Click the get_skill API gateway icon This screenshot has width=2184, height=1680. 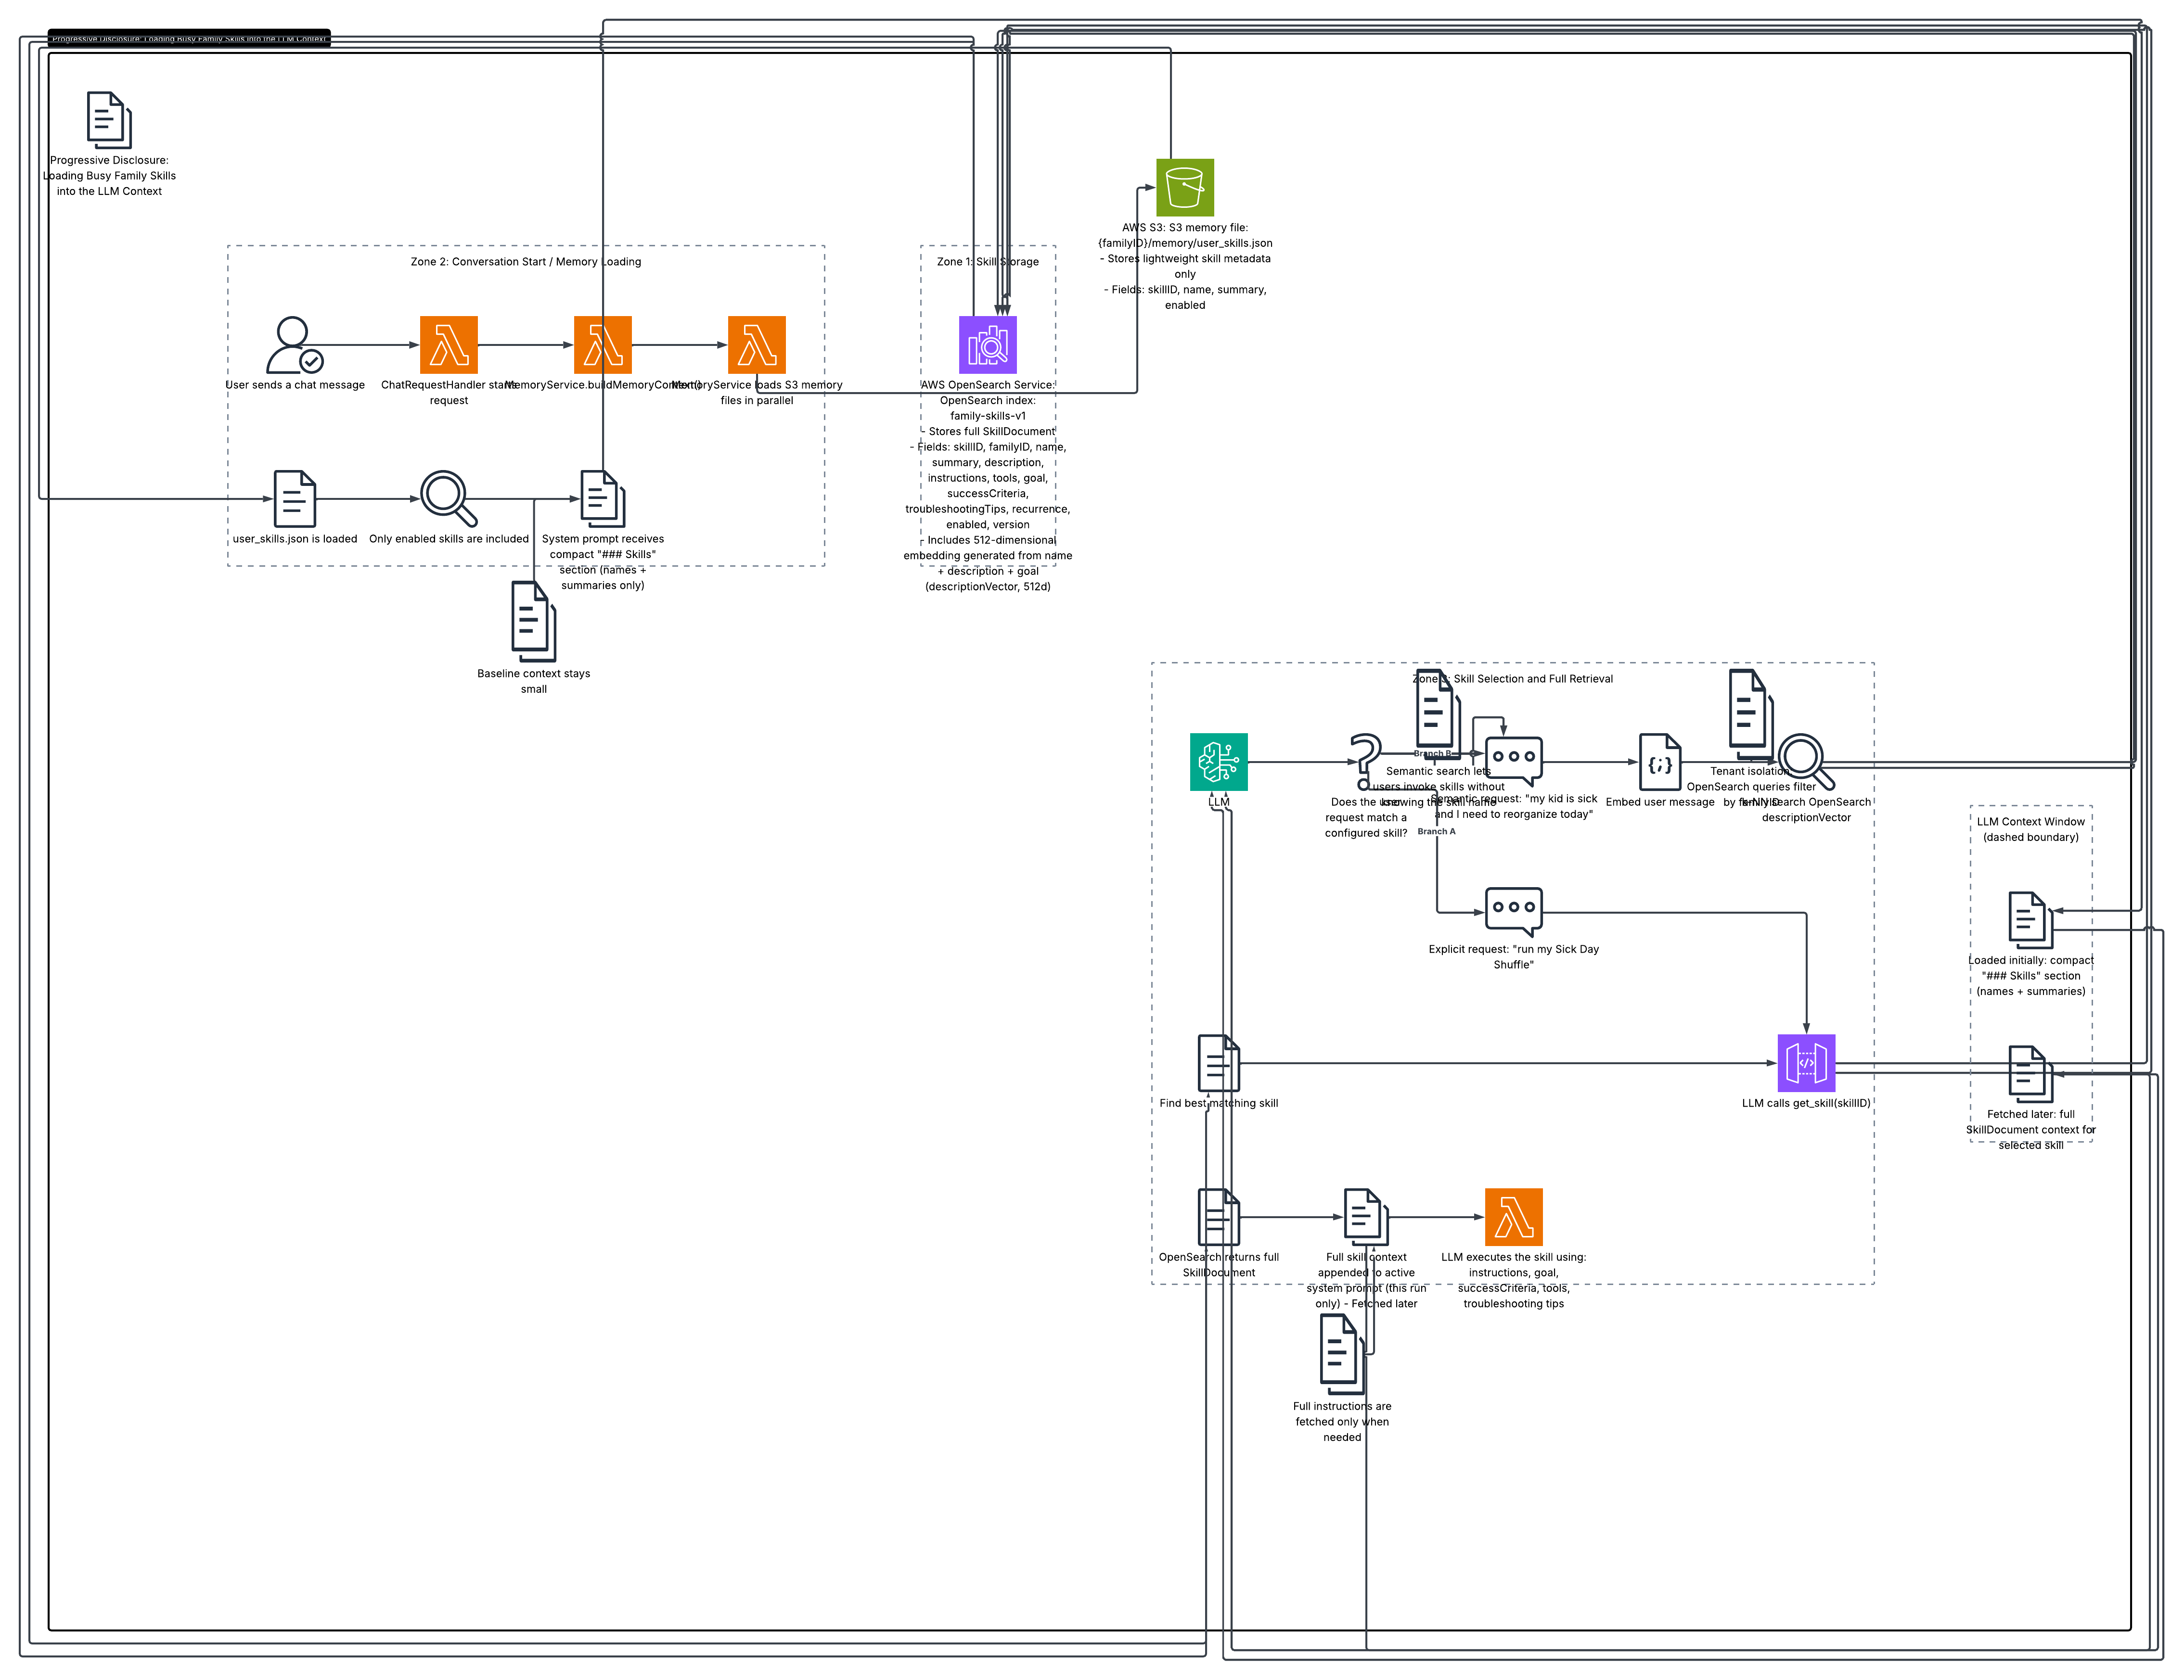(x=1806, y=1063)
